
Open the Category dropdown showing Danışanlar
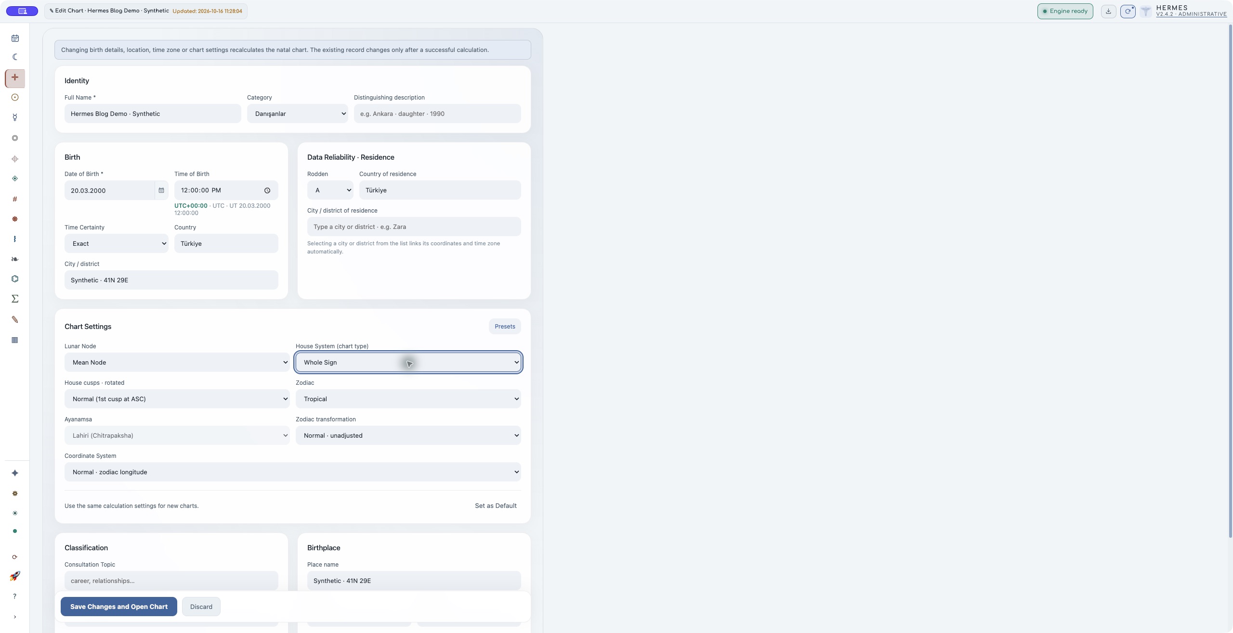298,114
